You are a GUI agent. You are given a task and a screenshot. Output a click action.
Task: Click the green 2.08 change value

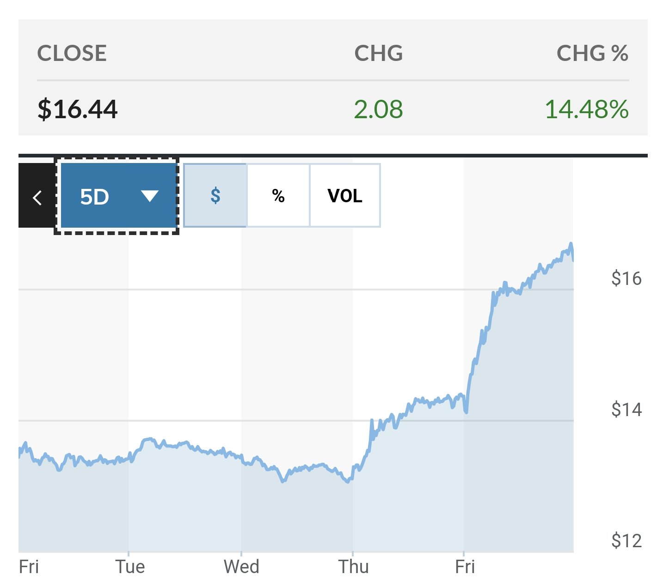point(378,109)
